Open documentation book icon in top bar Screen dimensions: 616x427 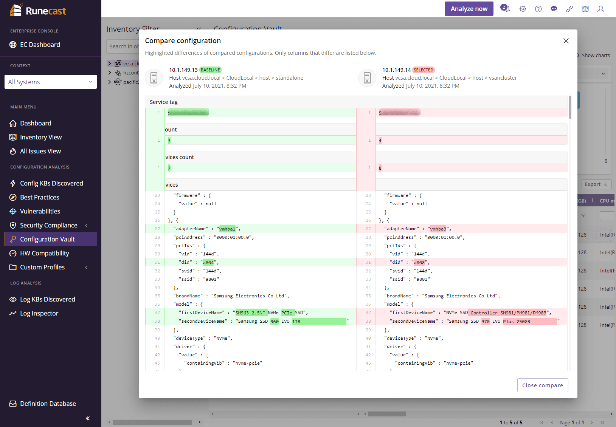[x=585, y=9]
